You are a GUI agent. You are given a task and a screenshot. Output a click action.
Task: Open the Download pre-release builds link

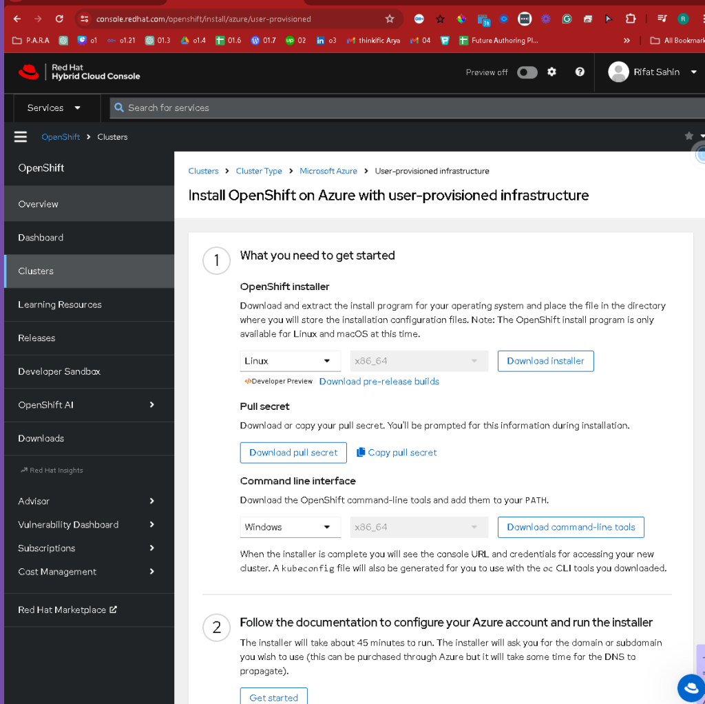tap(379, 382)
